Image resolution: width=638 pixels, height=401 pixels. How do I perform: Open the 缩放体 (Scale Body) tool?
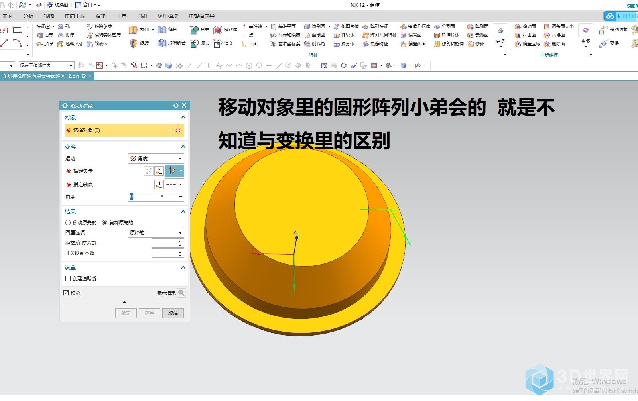[x=97, y=44]
